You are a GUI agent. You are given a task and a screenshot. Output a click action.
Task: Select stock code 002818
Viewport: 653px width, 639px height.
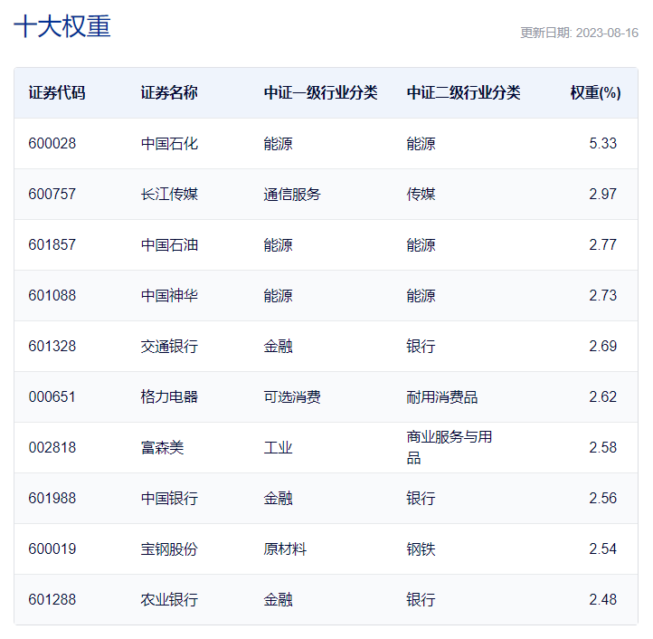[x=52, y=448]
